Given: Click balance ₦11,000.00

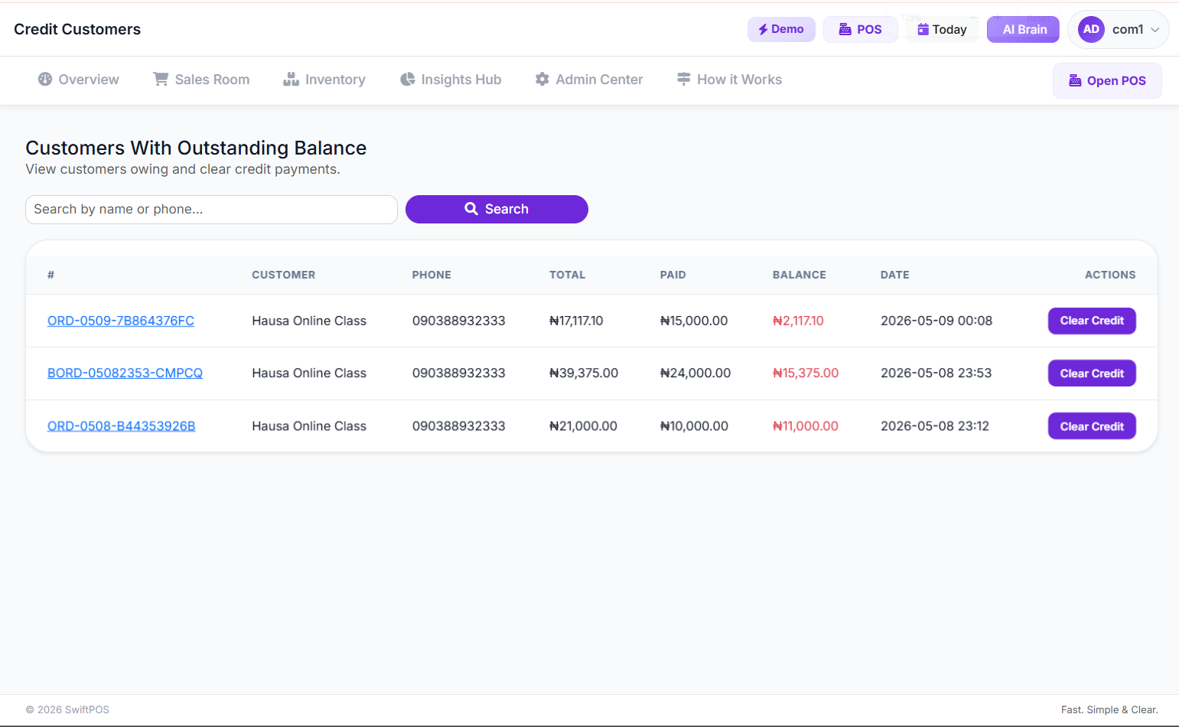Looking at the screenshot, I should (x=806, y=425).
